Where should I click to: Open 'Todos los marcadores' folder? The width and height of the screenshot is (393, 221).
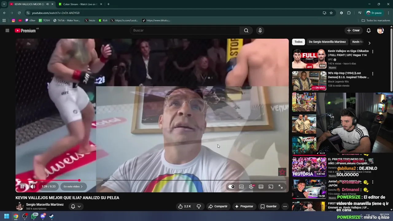[x=376, y=21]
